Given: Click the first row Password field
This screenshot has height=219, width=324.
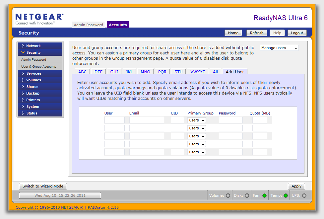Looking at the screenshot, I should [x=230, y=120].
